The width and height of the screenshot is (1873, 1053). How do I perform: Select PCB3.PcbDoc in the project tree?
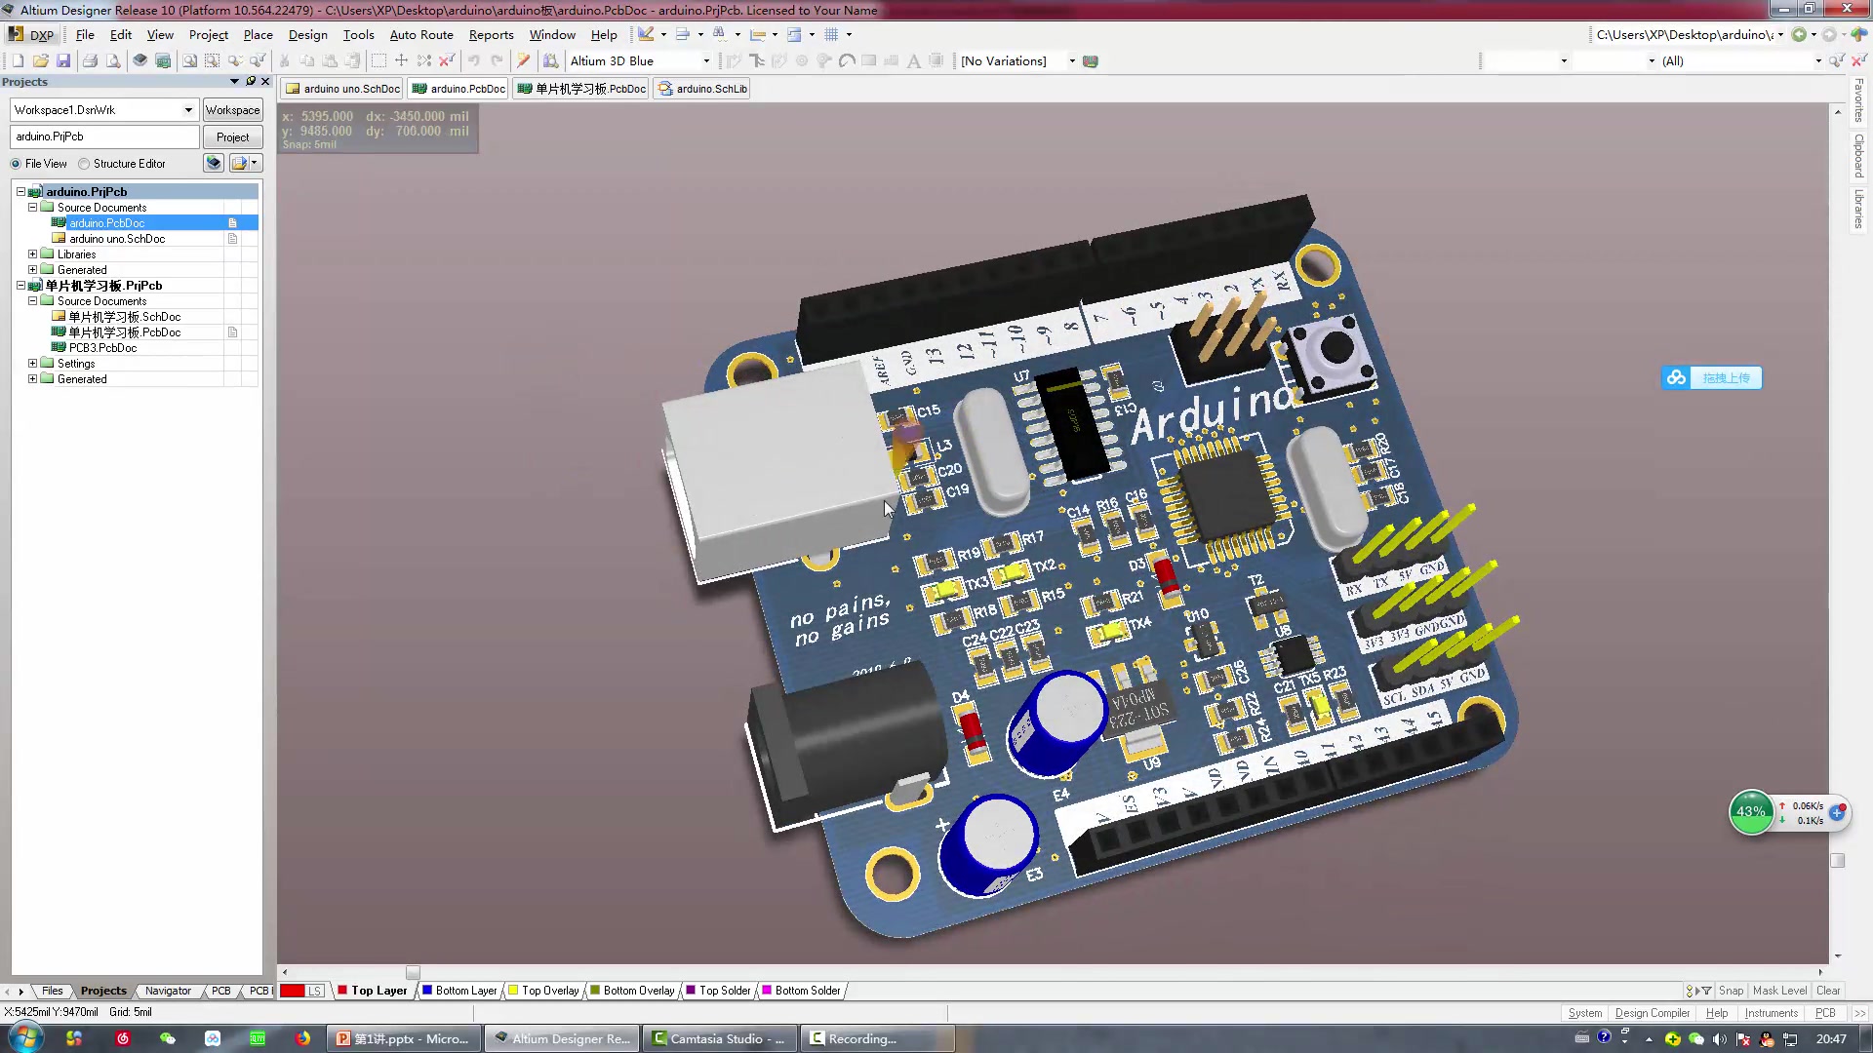click(102, 348)
